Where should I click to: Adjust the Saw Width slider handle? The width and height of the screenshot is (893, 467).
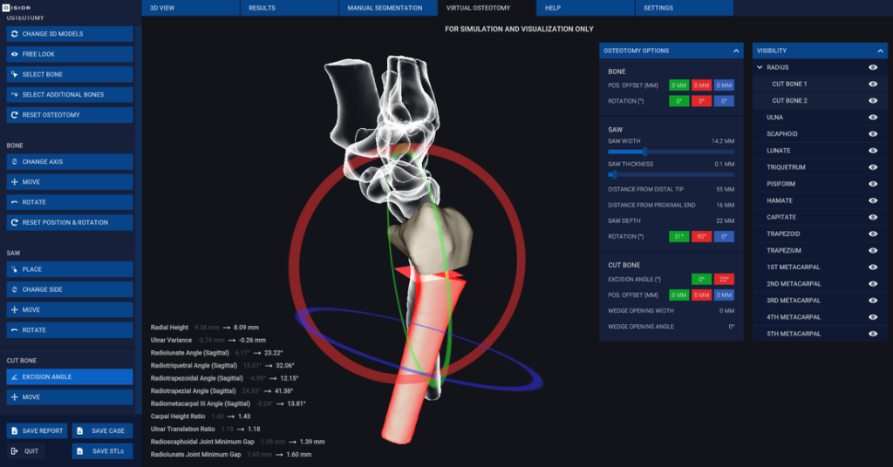point(644,152)
